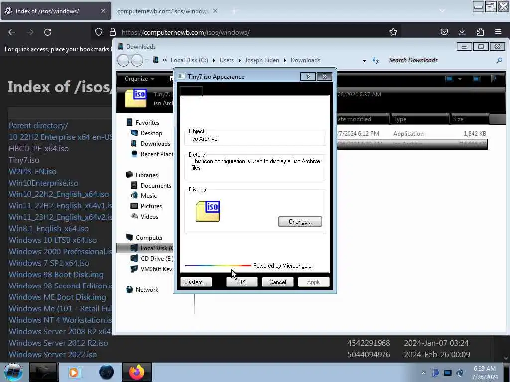This screenshot has height=382, width=510.
Task: Select Computer in the navigation pane
Action: tap(149, 237)
